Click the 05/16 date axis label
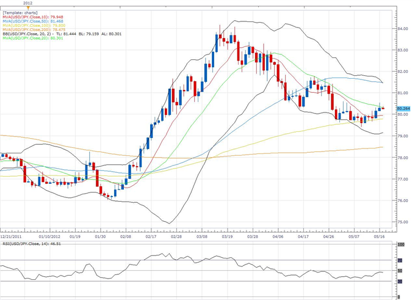415x300 pixels. point(379,236)
